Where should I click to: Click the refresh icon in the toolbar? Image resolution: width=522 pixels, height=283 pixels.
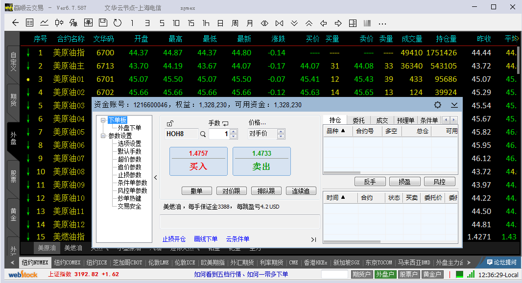click(117, 23)
